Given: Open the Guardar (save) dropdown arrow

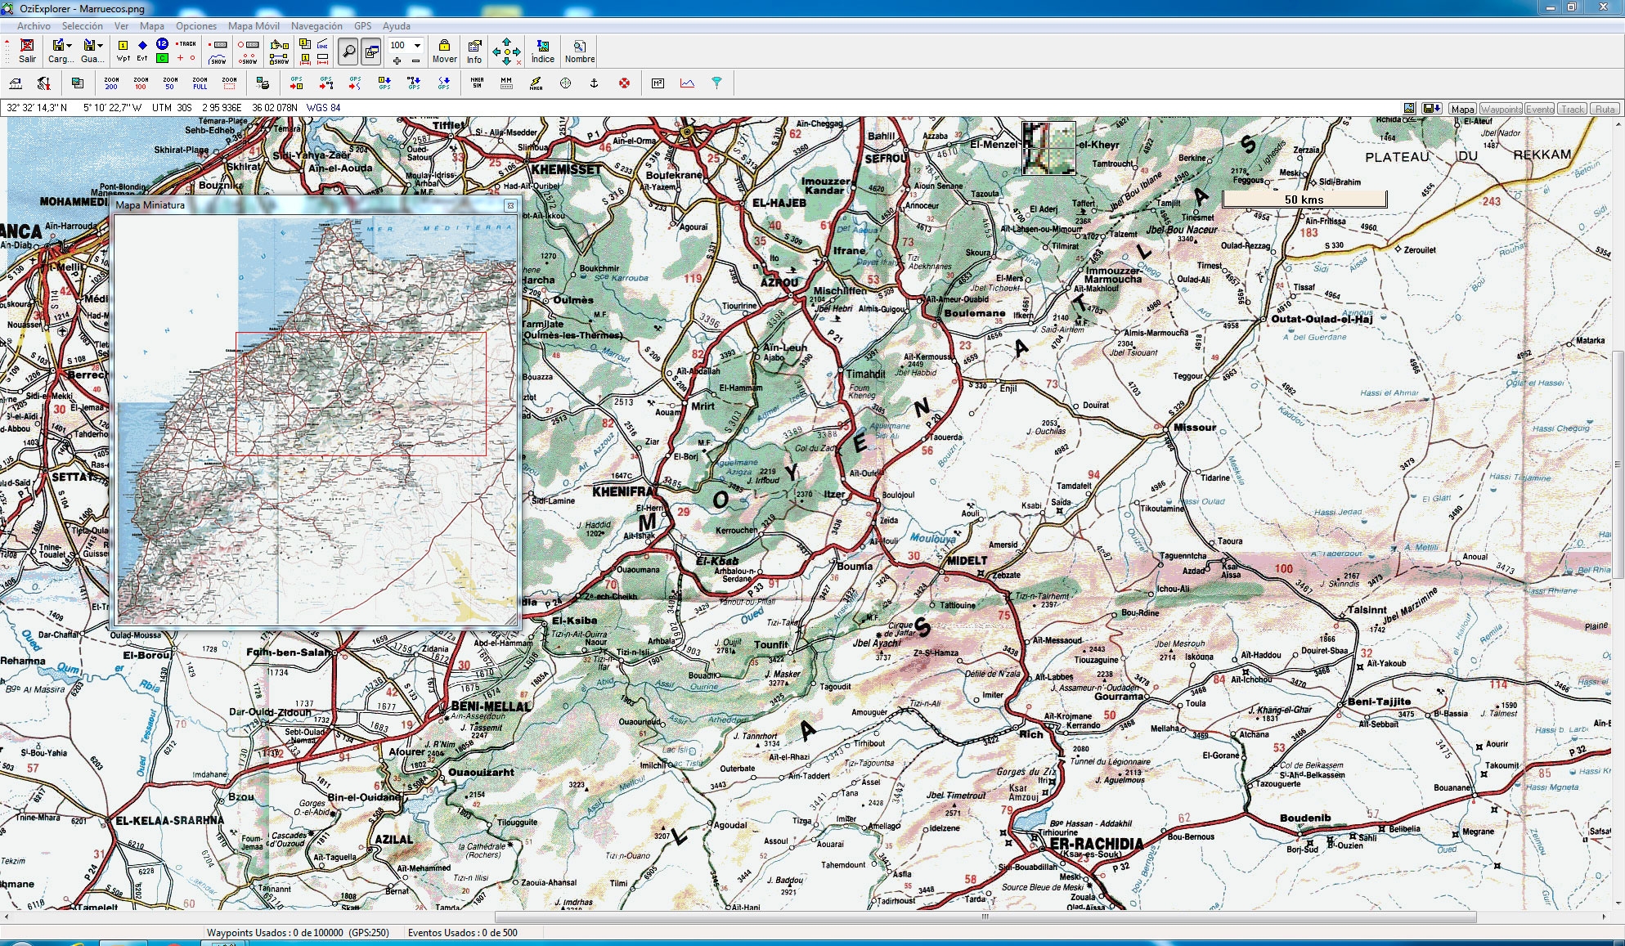Looking at the screenshot, I should point(101,46).
